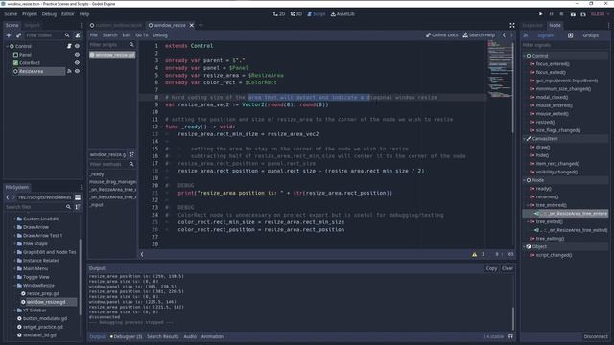Click the Filter signals input field
Image resolution: width=614 pixels, height=345 pixels.
pyautogui.click(x=565, y=45)
